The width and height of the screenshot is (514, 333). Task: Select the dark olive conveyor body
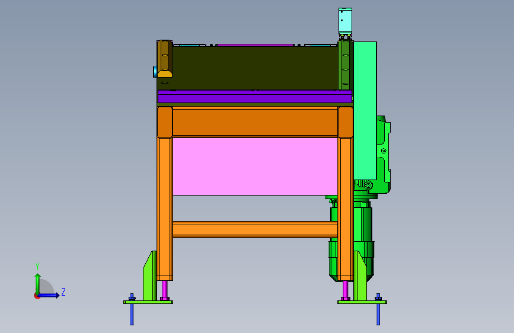click(255, 68)
